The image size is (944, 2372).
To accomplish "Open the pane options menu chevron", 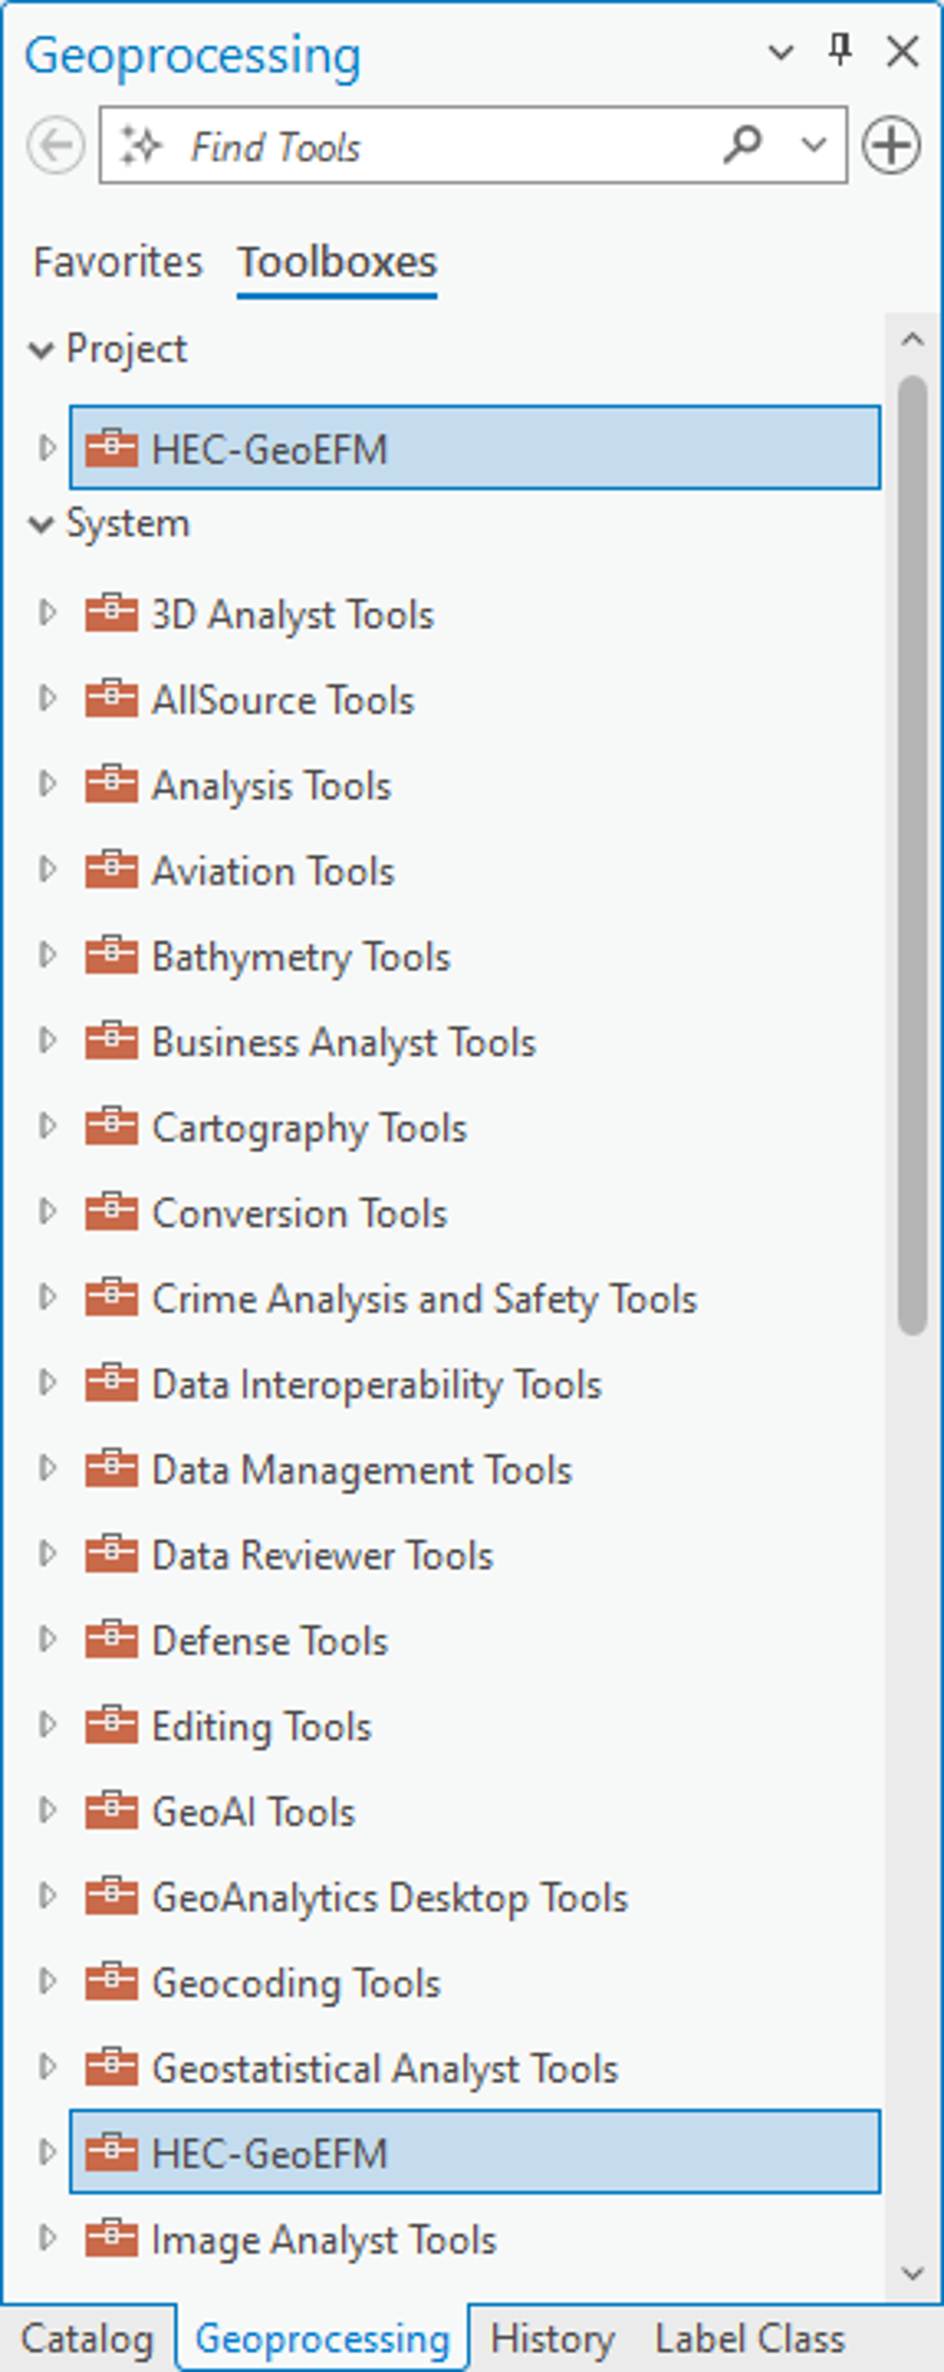I will [x=781, y=51].
